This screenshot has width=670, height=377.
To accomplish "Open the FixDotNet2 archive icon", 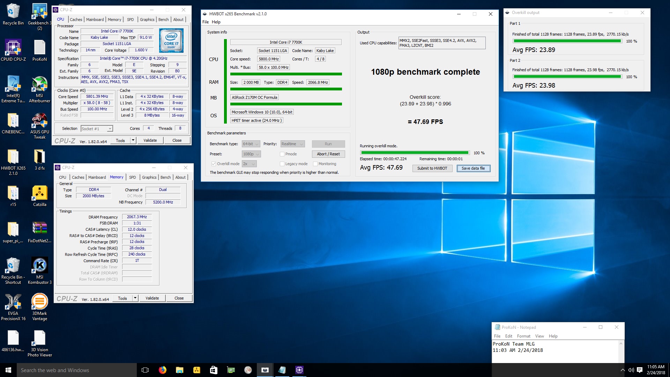I will [x=39, y=232].
